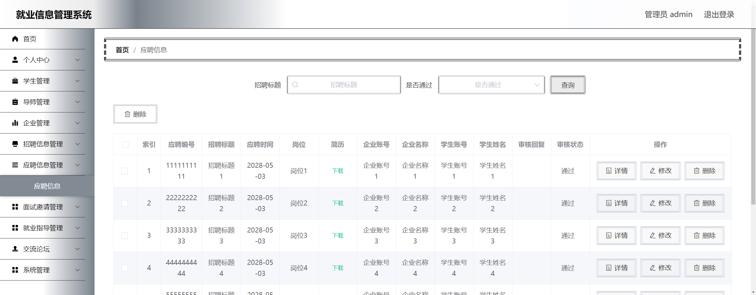Image resolution: width=756 pixels, height=295 pixels.
Task: Click the document icon on row 4 详情
Action: [609, 268]
